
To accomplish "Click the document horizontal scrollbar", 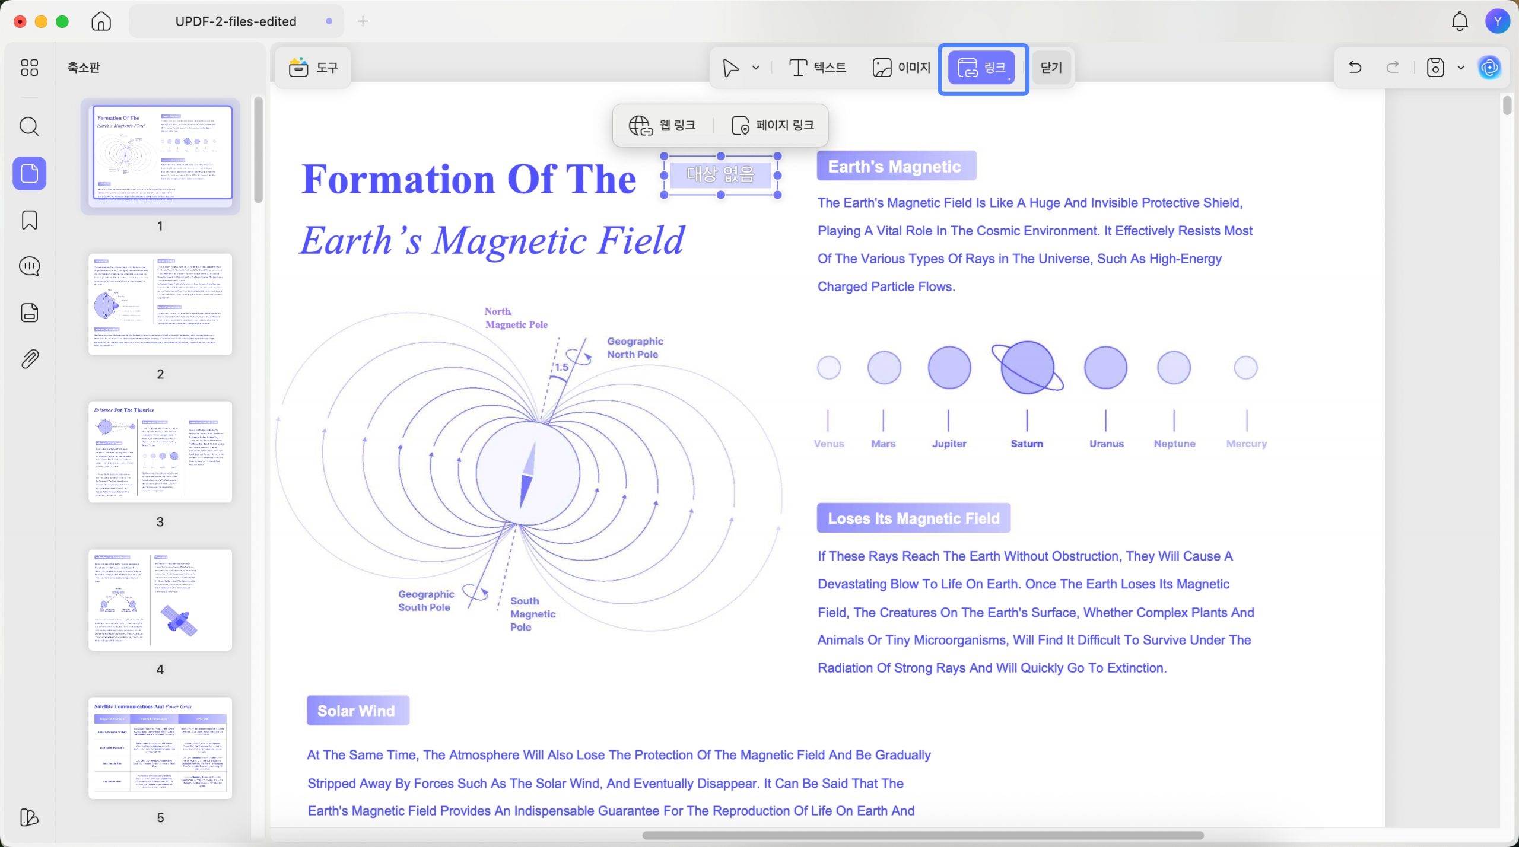I will [x=923, y=835].
